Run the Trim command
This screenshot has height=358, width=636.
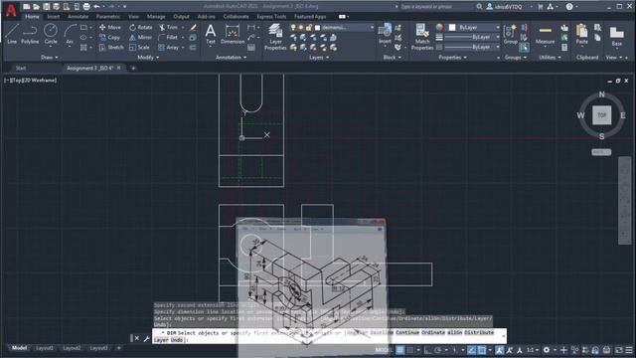[168, 27]
